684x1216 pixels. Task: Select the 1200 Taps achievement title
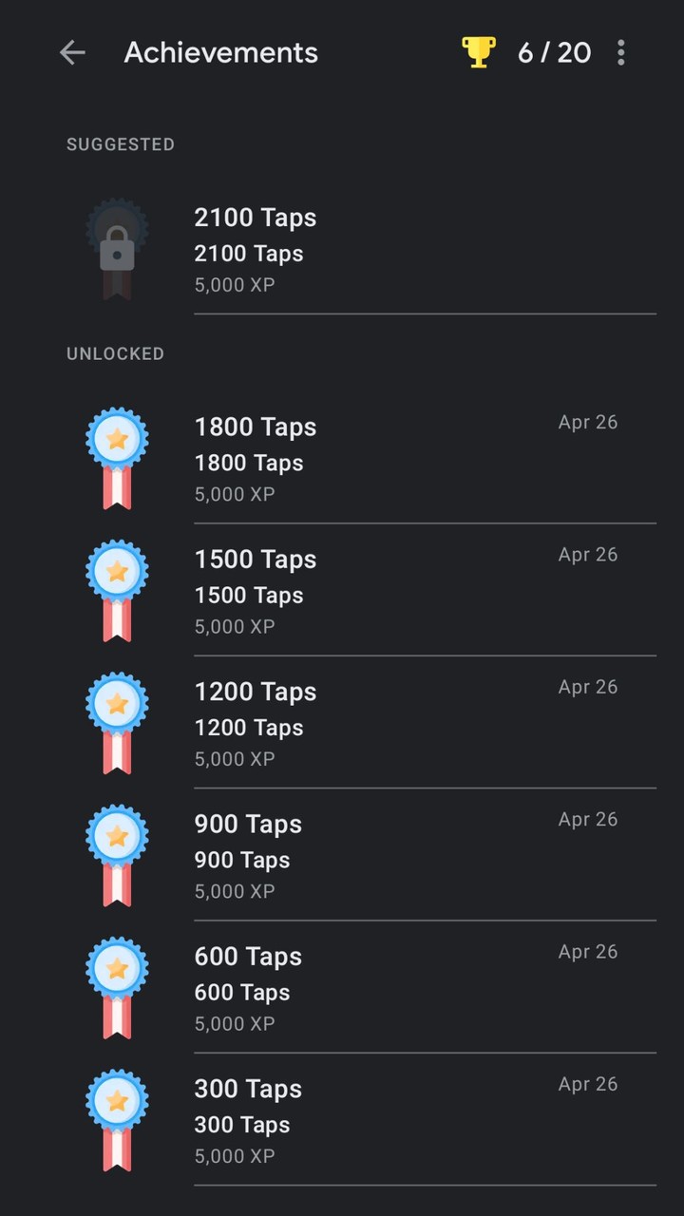(x=255, y=692)
